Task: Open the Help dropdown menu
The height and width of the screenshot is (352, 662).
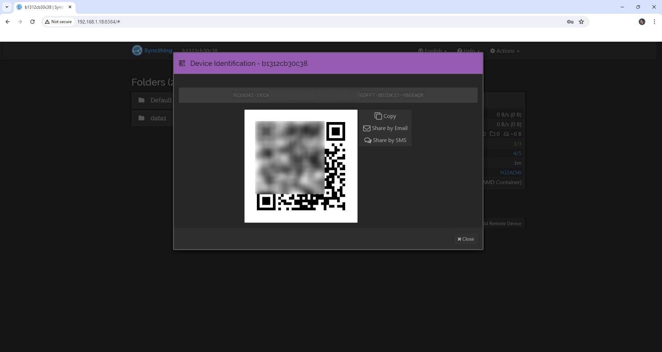Action: tap(469, 51)
